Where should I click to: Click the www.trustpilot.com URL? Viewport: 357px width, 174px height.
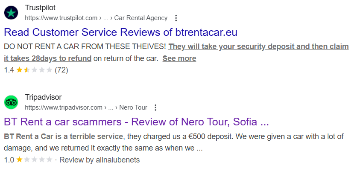[x=61, y=18]
